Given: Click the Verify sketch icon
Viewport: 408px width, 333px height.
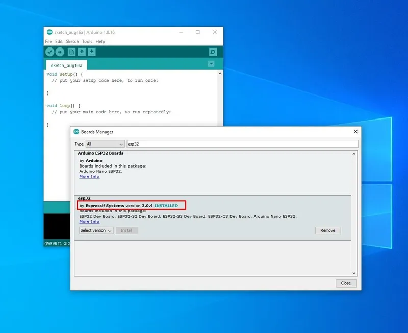Looking at the screenshot, I should point(49,52).
